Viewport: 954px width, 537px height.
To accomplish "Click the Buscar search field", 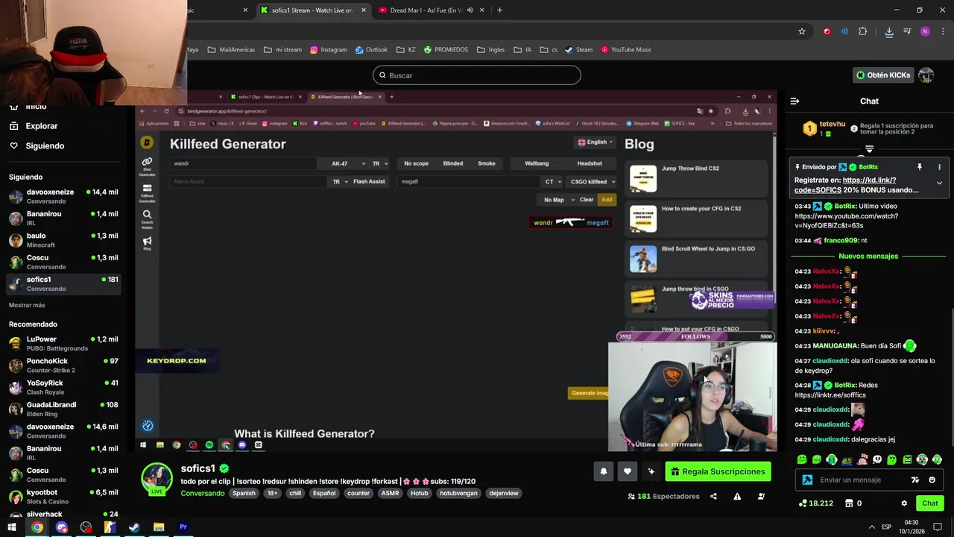I will 477,75.
